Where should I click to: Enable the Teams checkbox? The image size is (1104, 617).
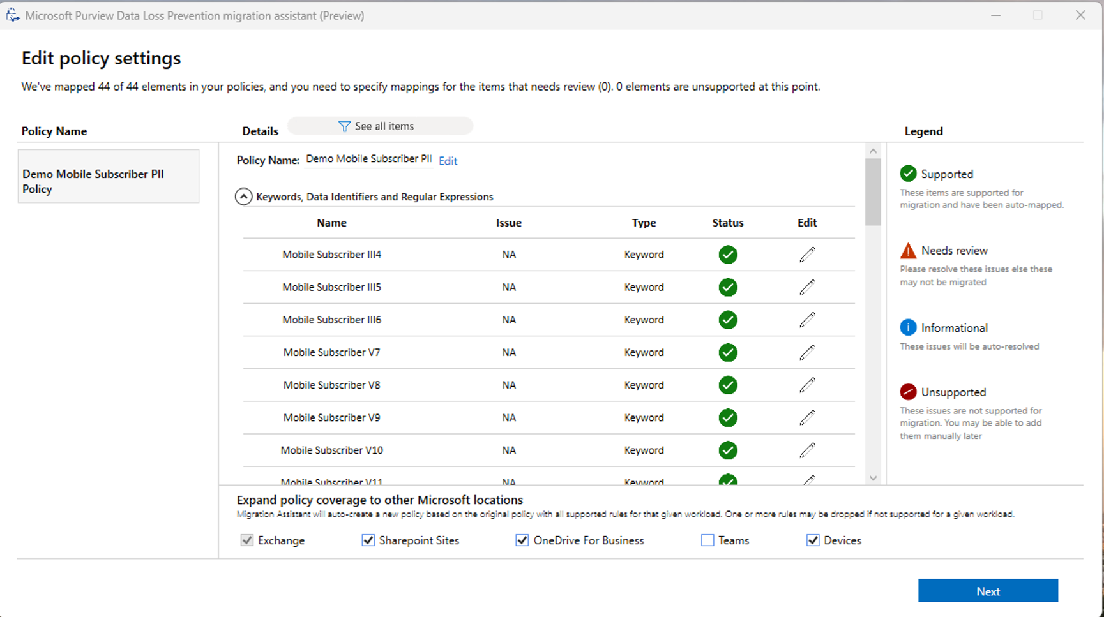(707, 540)
